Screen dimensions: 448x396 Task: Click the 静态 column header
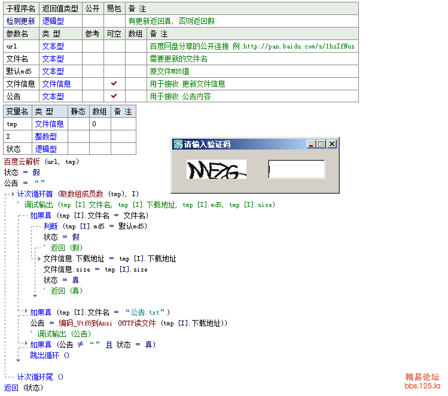click(78, 111)
